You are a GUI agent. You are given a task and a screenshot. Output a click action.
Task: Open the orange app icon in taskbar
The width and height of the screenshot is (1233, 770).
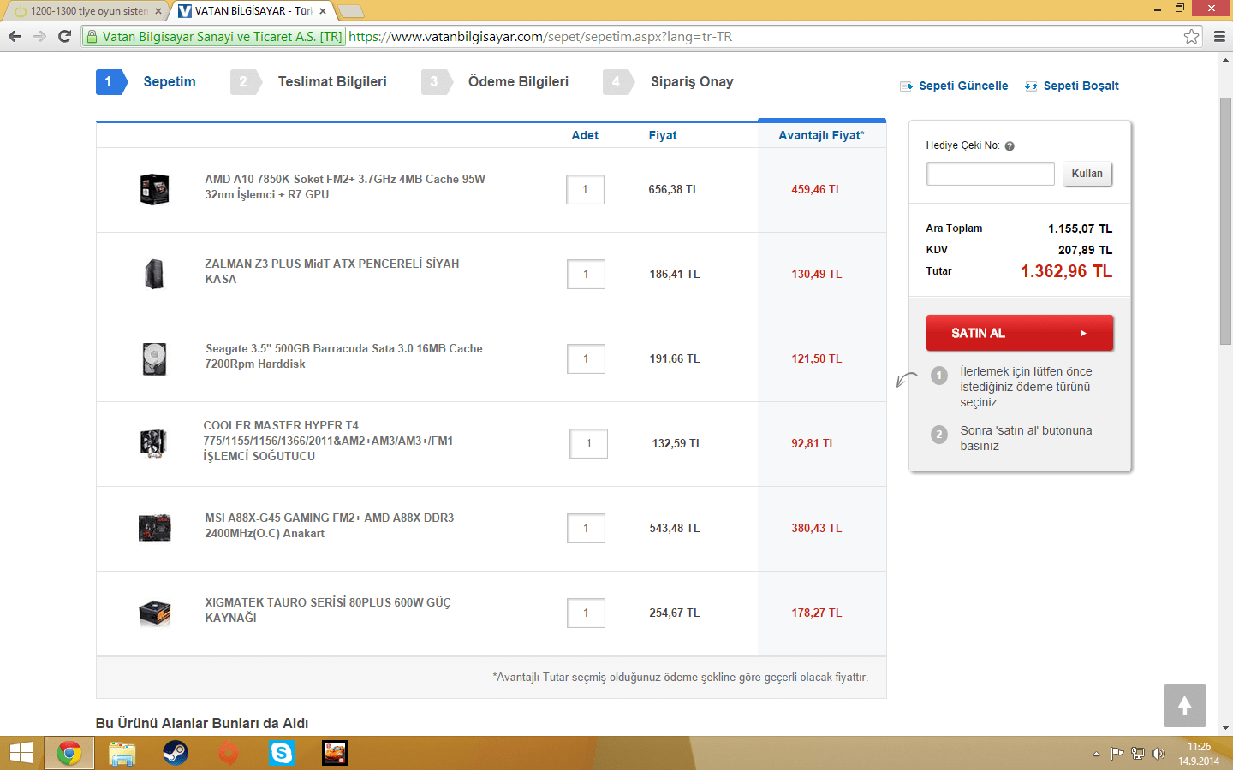229,753
